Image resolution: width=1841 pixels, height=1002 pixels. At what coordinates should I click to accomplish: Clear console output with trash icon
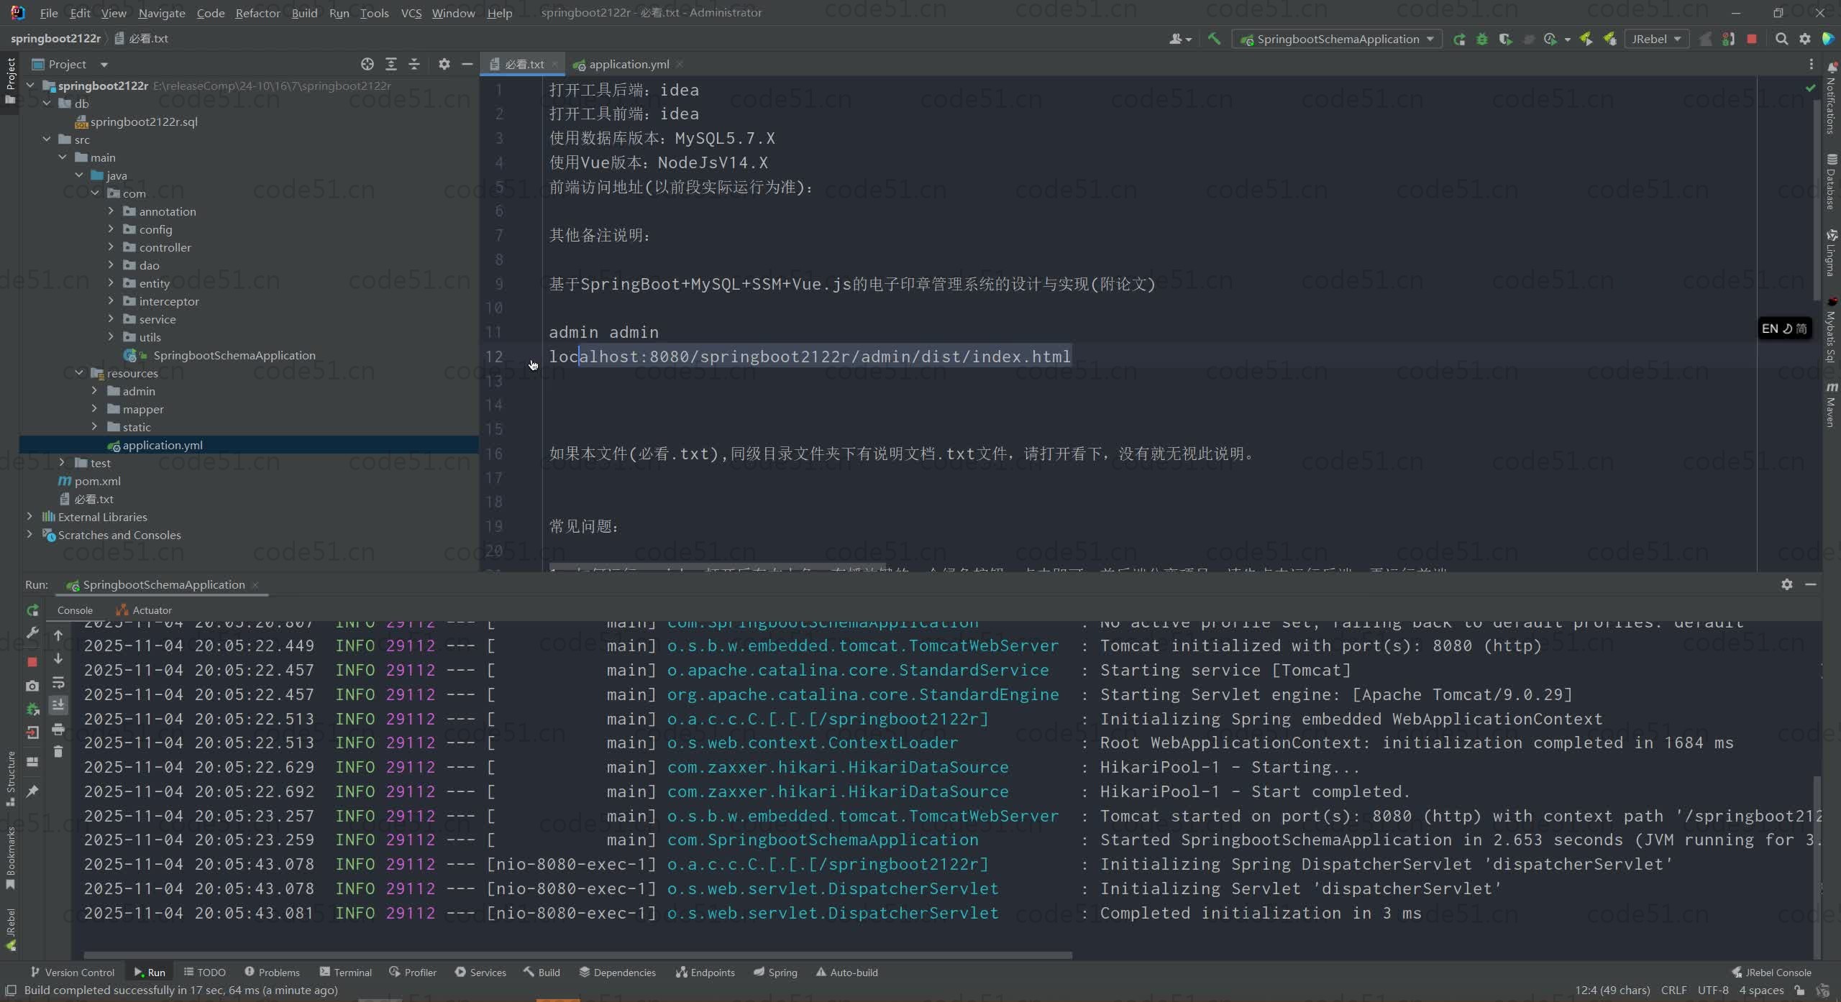(58, 752)
